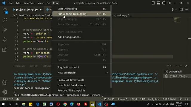The height and width of the screenshot is (107, 191).
Task: Click SYARTO in the breadcrumb path
Action: [23, 15]
